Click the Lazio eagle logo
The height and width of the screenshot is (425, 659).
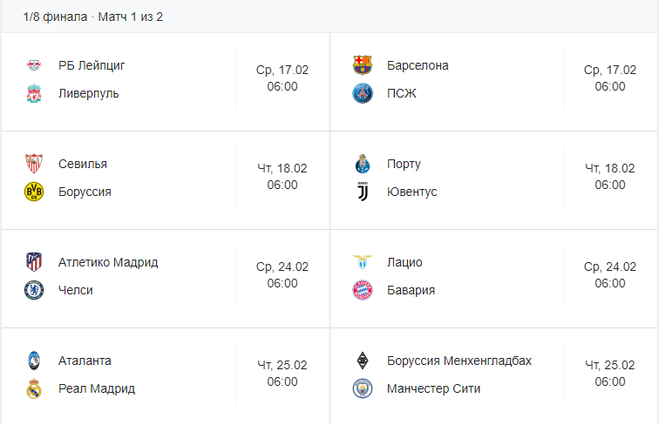click(363, 262)
